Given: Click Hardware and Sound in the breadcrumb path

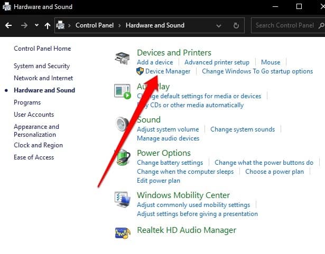Looking at the screenshot, I should (x=155, y=25).
